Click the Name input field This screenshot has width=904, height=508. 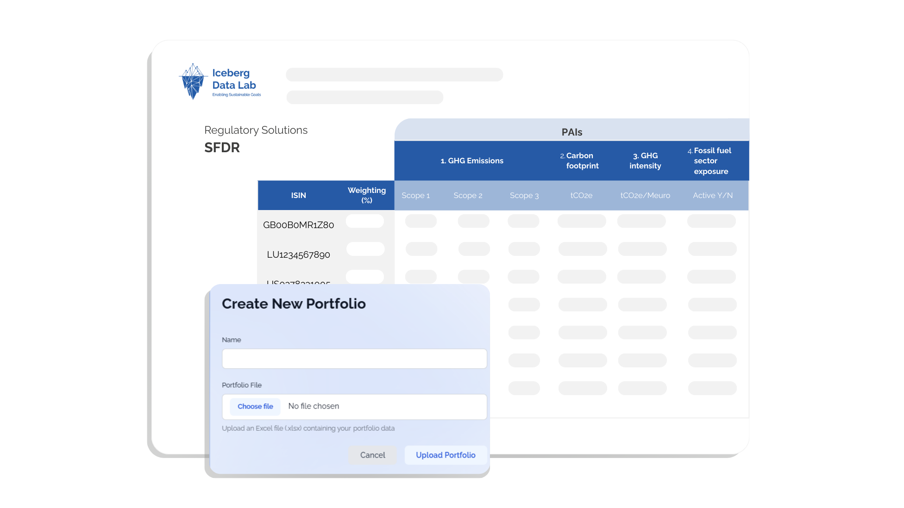pyautogui.click(x=354, y=359)
